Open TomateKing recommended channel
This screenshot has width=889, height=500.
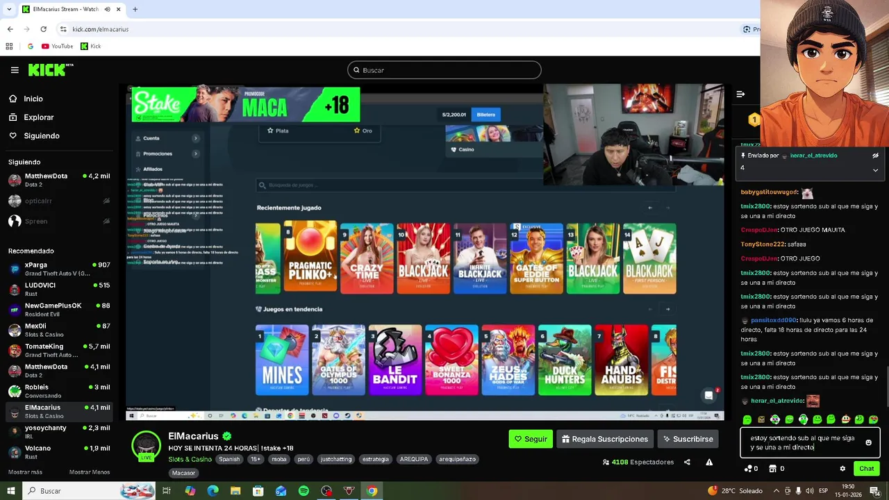59,350
